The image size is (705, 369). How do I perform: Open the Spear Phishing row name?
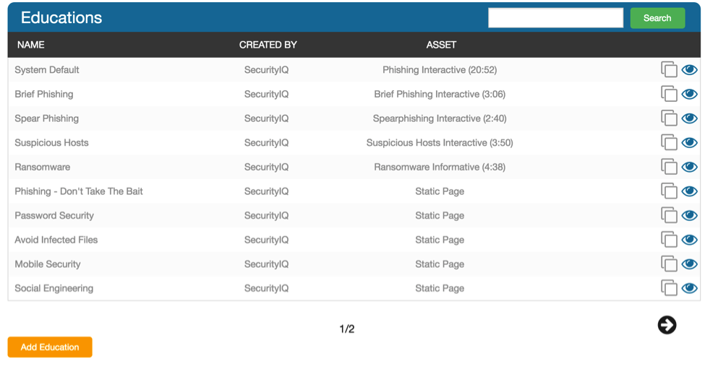(47, 118)
